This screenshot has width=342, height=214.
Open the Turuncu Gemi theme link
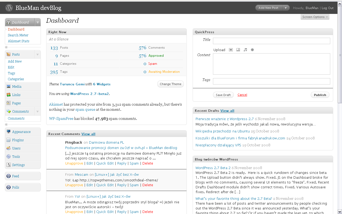coord(72,84)
